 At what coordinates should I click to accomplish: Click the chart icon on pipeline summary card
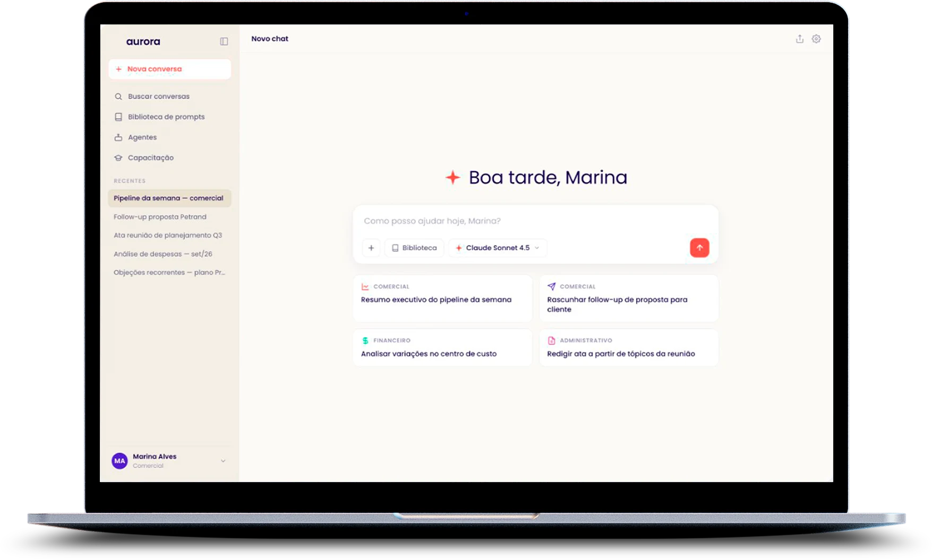click(365, 286)
